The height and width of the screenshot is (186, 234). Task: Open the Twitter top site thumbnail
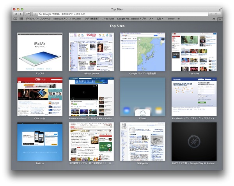coord(40,141)
